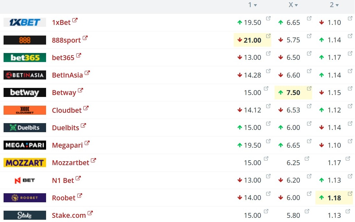Open the N1 Bet bookmaker link
Viewport: 355px width, 222px height.
[63, 180]
